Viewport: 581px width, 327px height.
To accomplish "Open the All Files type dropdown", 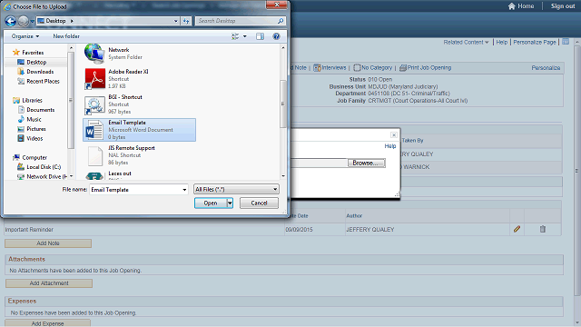I will 275,190.
